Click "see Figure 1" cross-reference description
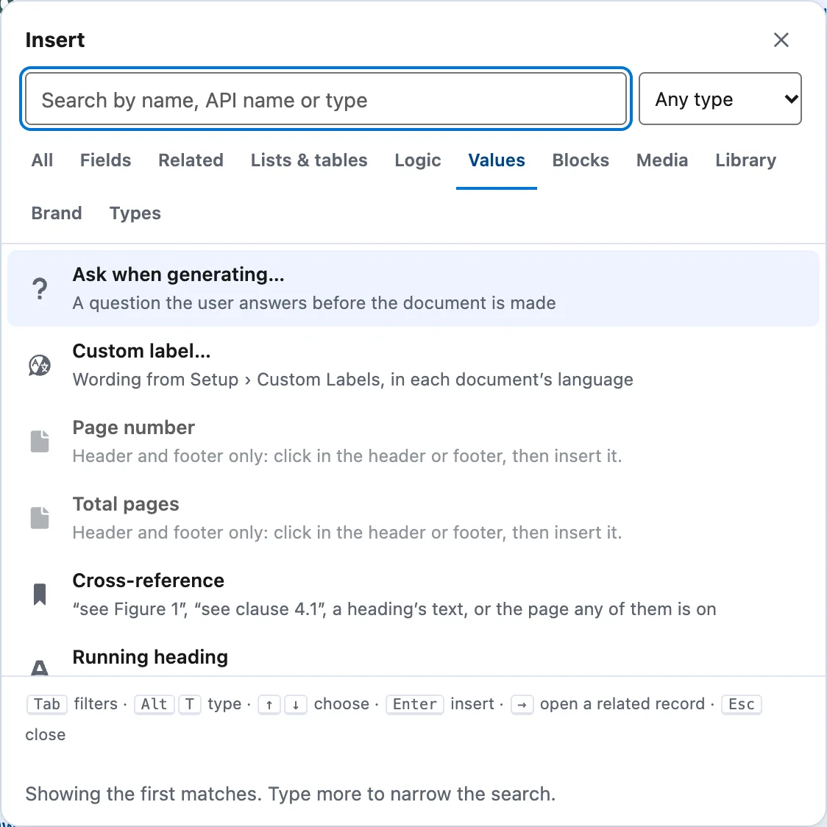This screenshot has height=827, width=827. click(x=394, y=609)
